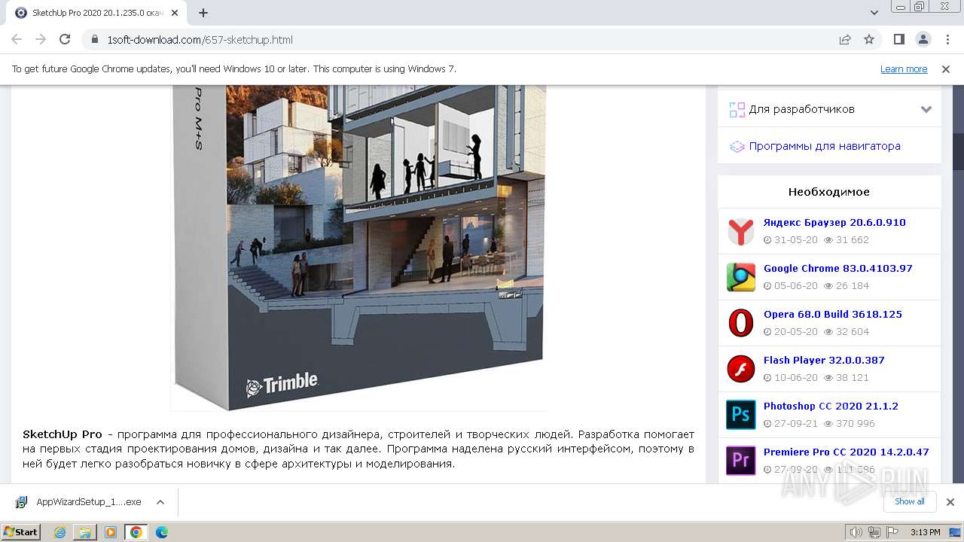Screen dimensions: 964x542
Task: Open Google Chrome 83.0.4103.97 link
Action: point(838,269)
